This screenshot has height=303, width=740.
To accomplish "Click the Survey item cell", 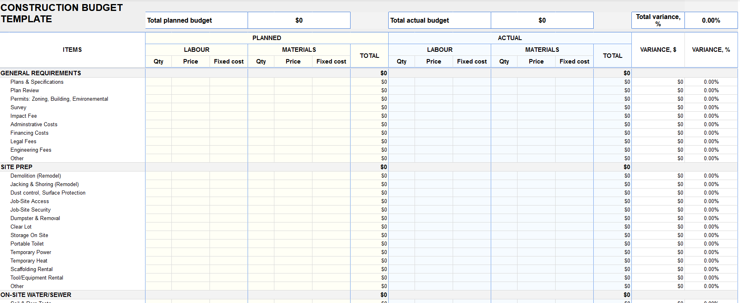I will tap(73, 107).
